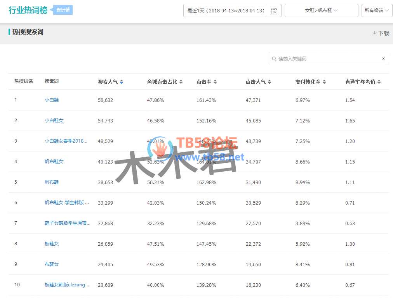Image resolution: width=393 pixels, height=298 pixels.
Task: Expand the 女鞋>帆布鞋 category dropdown
Action: (321, 11)
